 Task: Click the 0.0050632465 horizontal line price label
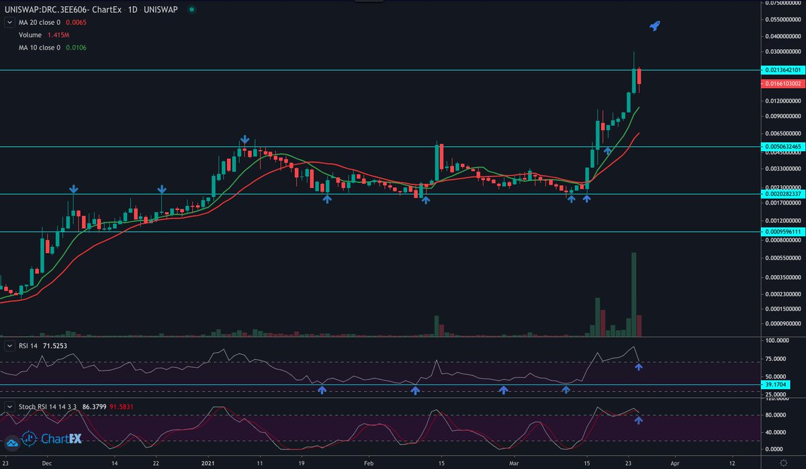pos(782,146)
